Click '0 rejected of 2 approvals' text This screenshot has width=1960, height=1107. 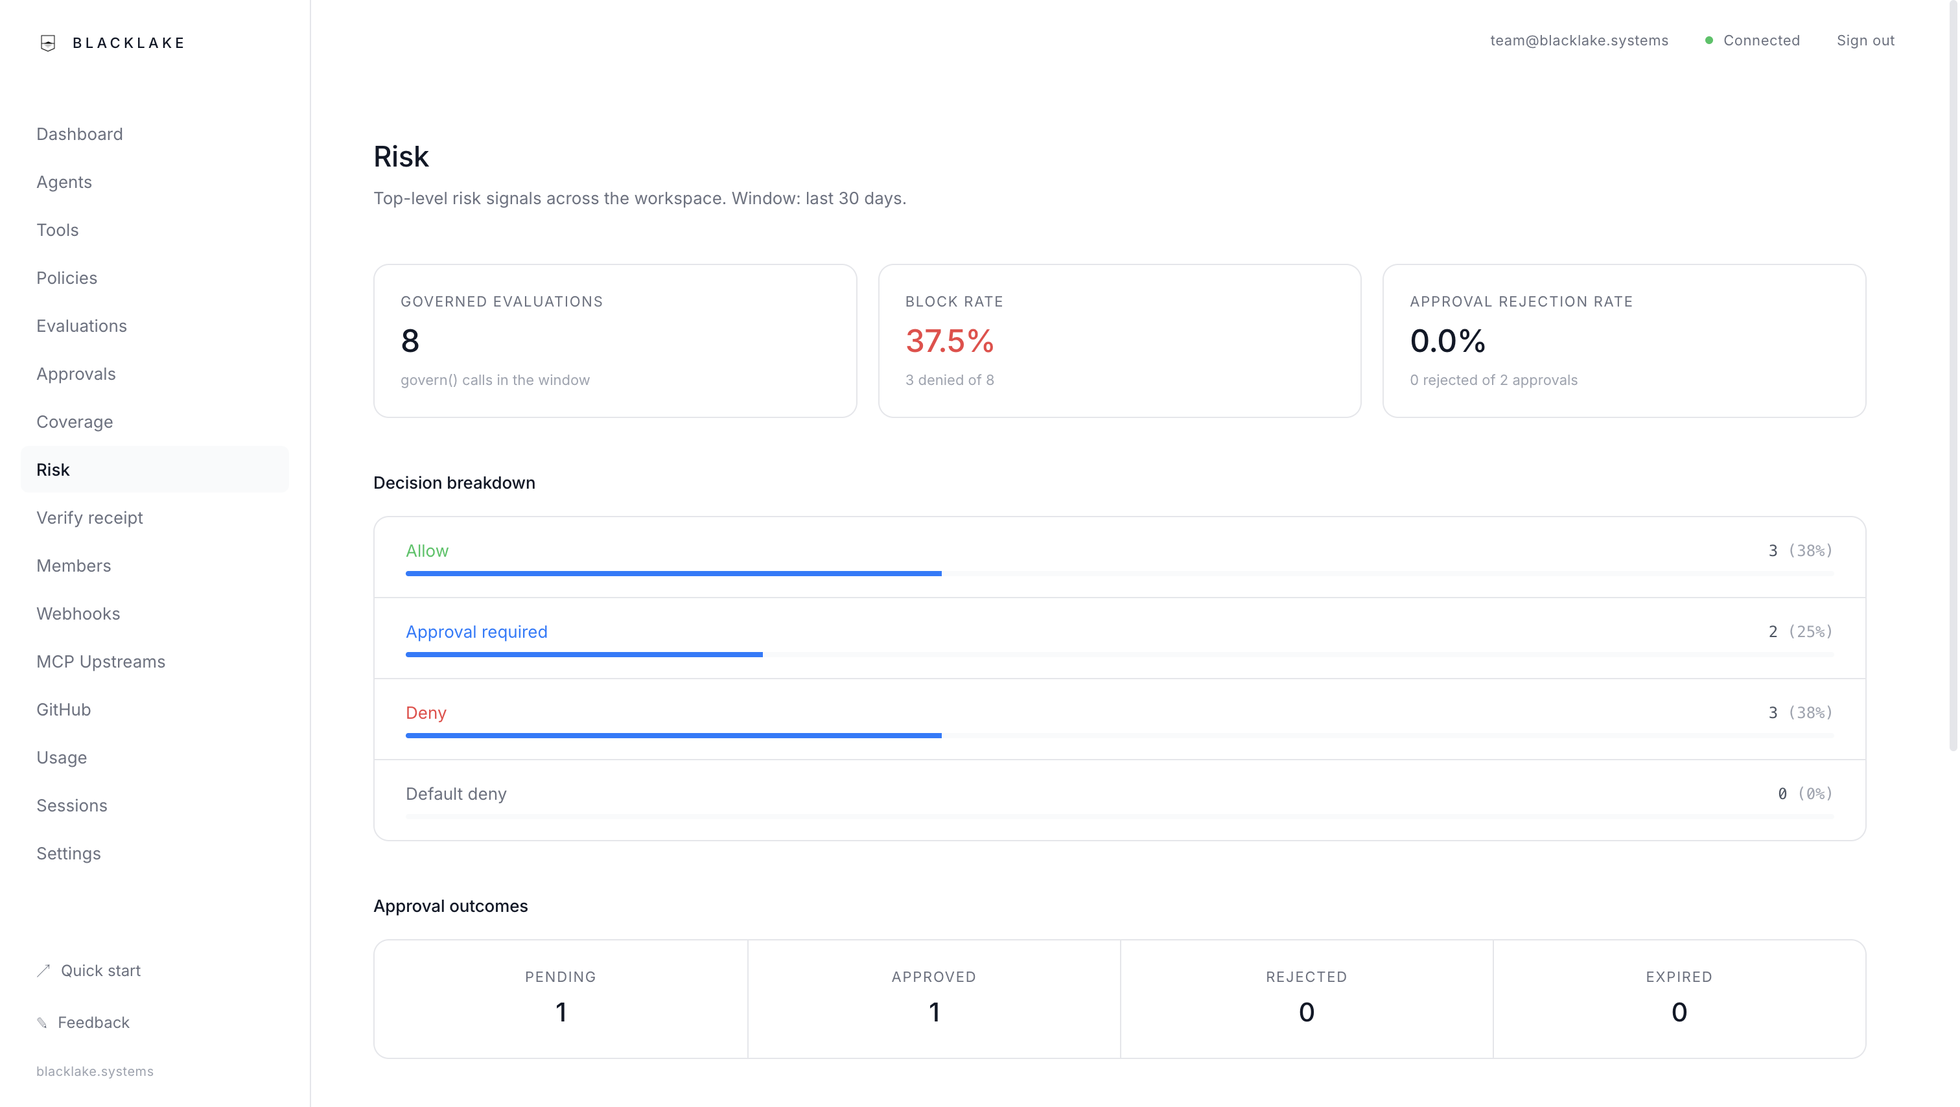[x=1493, y=380]
